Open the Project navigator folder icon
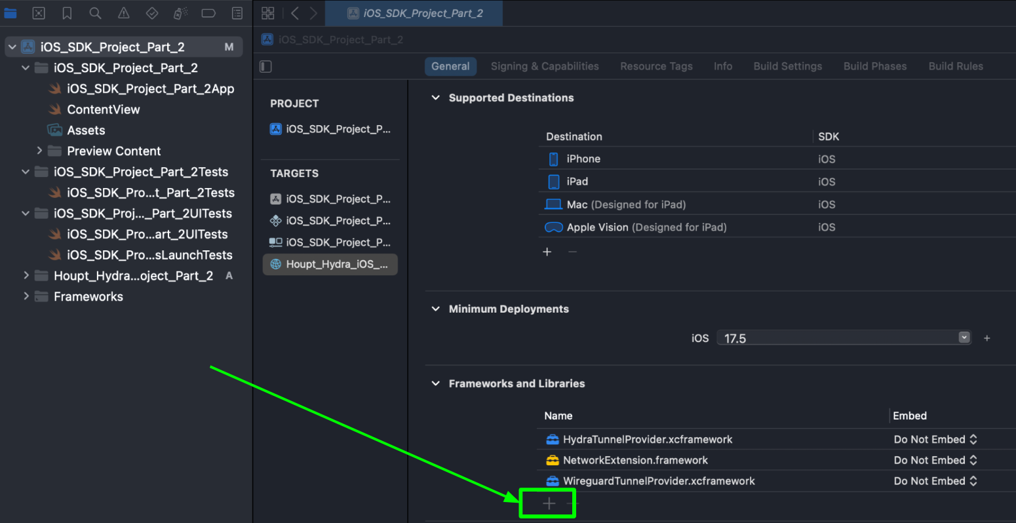This screenshot has height=523, width=1016. [10, 13]
